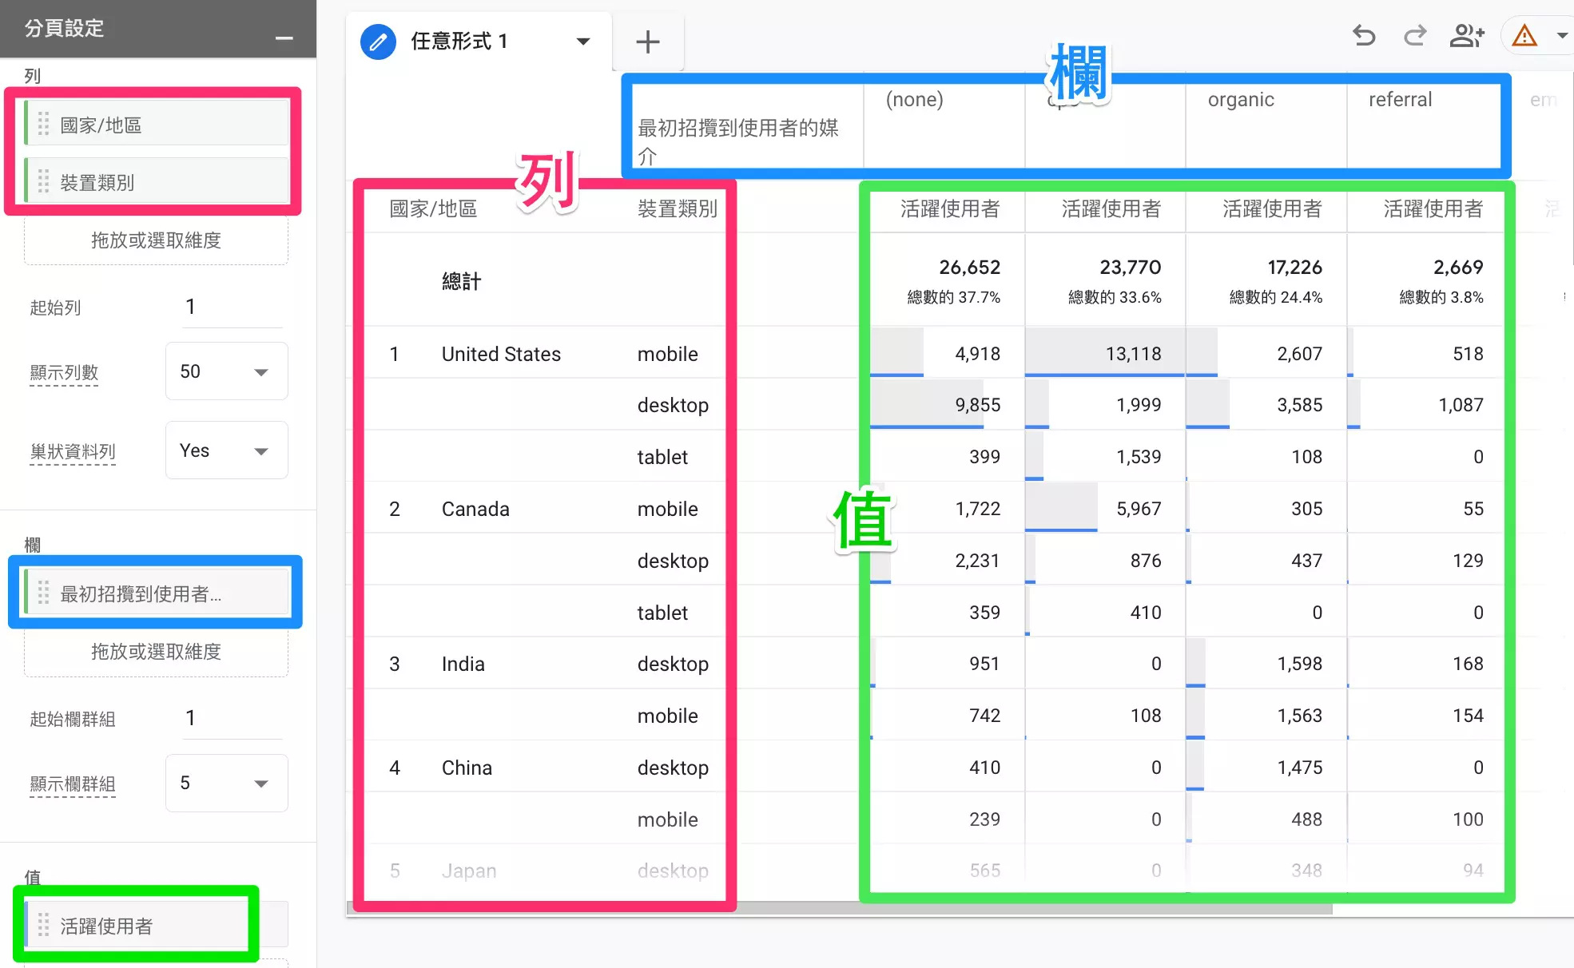Expand the caret next to the warning triangle
The height and width of the screenshot is (968, 1574).
pyautogui.click(x=1562, y=36)
